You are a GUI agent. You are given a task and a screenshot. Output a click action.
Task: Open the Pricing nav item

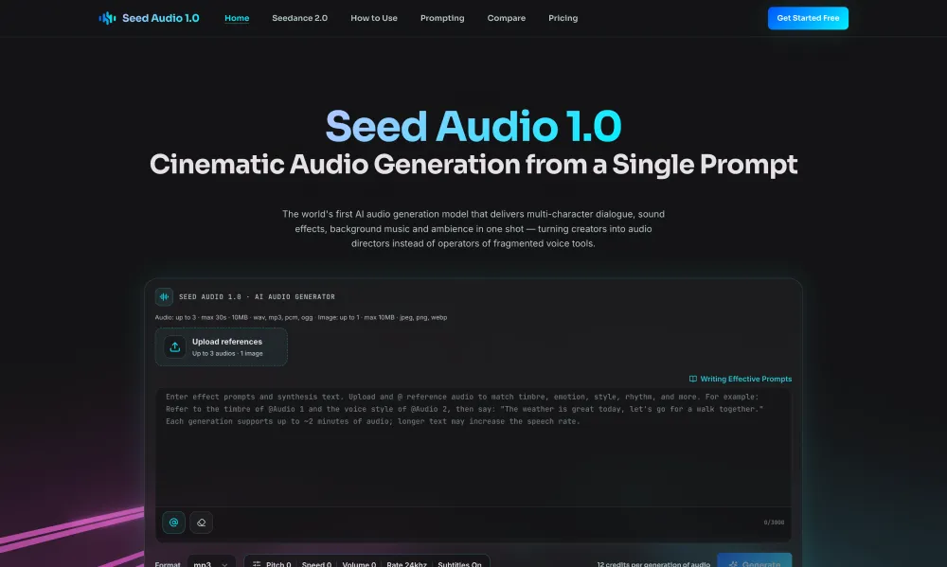click(x=563, y=18)
